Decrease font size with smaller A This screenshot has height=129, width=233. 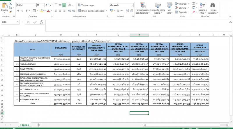click(x=50, y=5)
